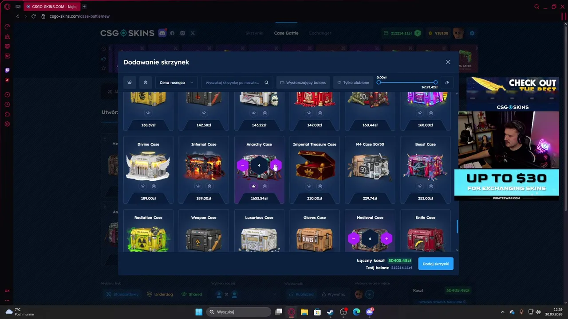Enable the Wystarczający balans filter
Screen dimensions: 568x319
(303, 82)
